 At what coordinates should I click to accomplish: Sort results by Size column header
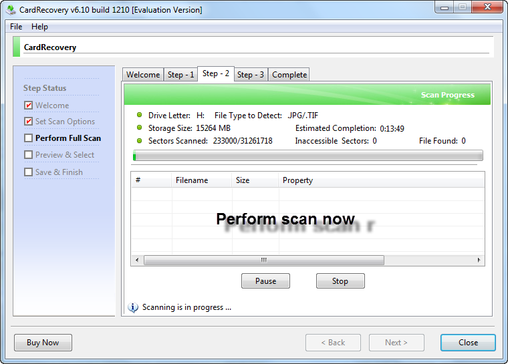coord(255,180)
